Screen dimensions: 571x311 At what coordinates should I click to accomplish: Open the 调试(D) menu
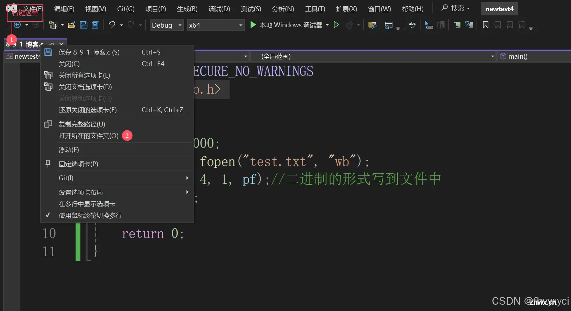(219, 9)
